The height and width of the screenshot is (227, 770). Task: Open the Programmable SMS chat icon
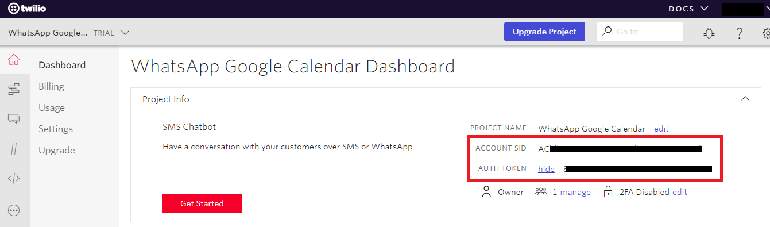14,119
